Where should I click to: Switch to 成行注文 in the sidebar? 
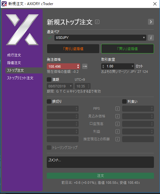14,55
